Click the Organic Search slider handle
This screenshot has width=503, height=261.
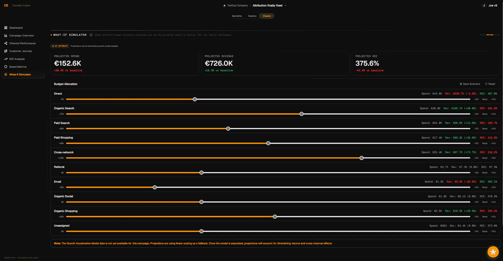click(301, 114)
